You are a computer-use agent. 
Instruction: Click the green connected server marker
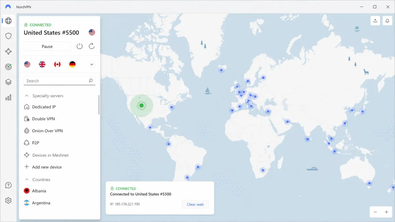142,106
